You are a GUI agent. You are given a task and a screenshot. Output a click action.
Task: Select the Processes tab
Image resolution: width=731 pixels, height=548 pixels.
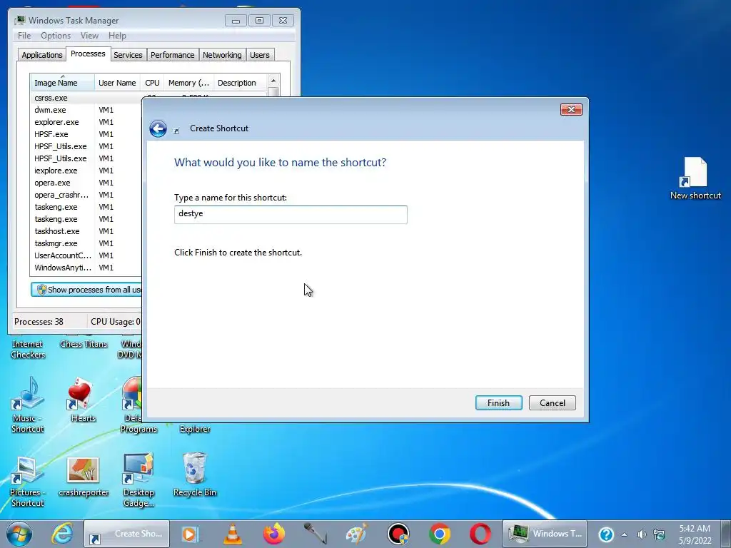pyautogui.click(x=88, y=54)
